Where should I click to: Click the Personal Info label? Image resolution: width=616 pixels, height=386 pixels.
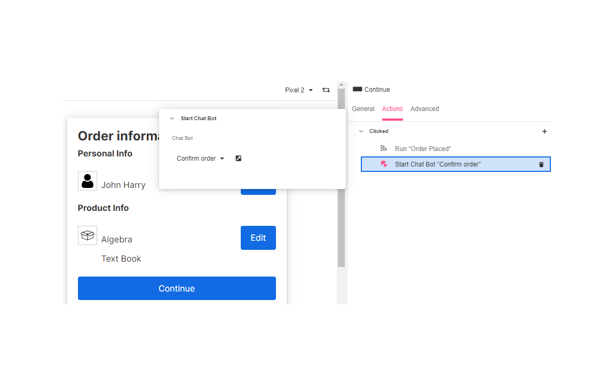(x=105, y=153)
